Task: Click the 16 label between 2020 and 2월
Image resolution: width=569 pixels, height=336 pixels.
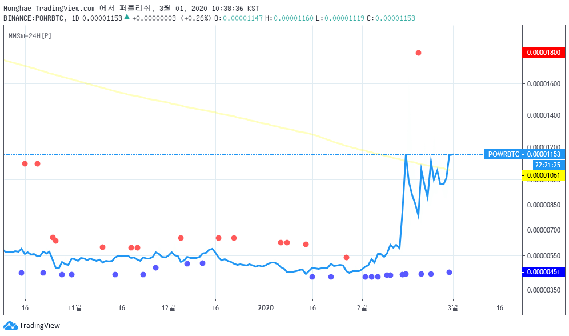Action: (312, 307)
